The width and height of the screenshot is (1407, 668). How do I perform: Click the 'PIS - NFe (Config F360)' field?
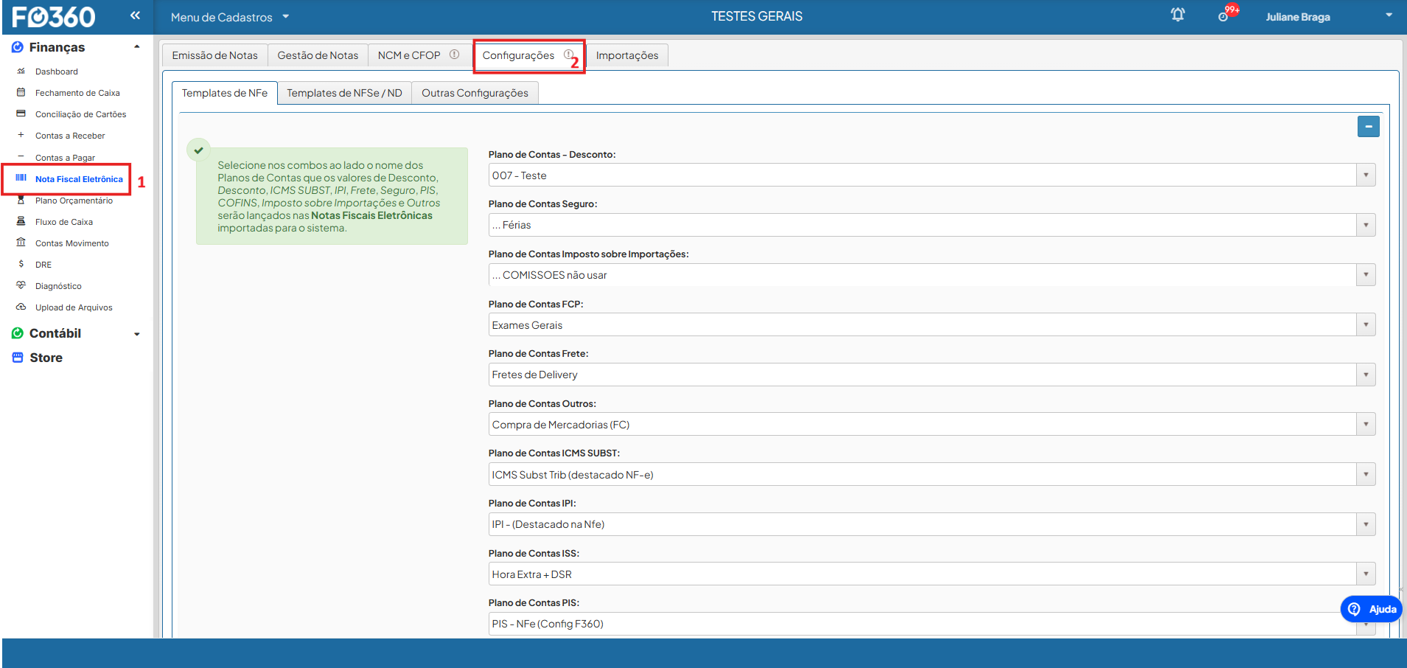pos(932,624)
